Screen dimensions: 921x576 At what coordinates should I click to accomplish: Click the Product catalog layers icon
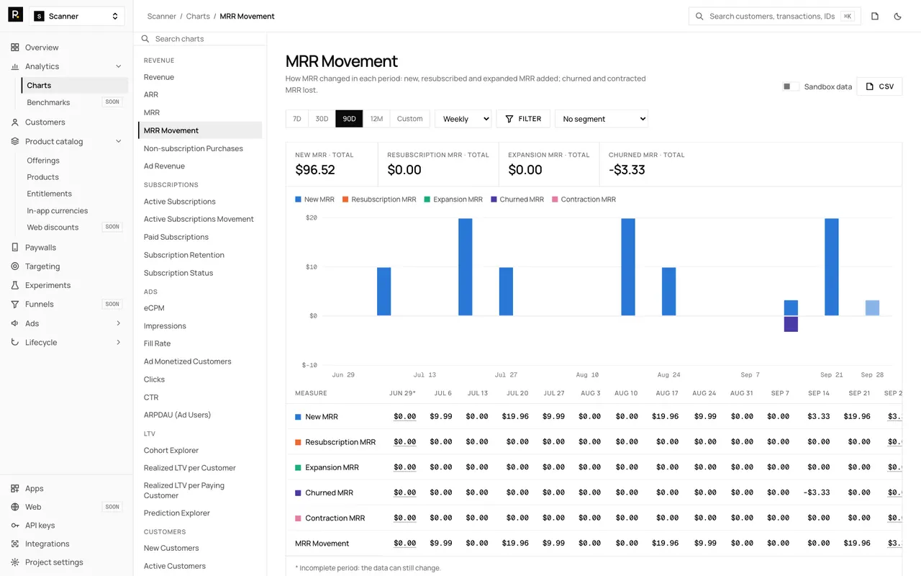15,141
